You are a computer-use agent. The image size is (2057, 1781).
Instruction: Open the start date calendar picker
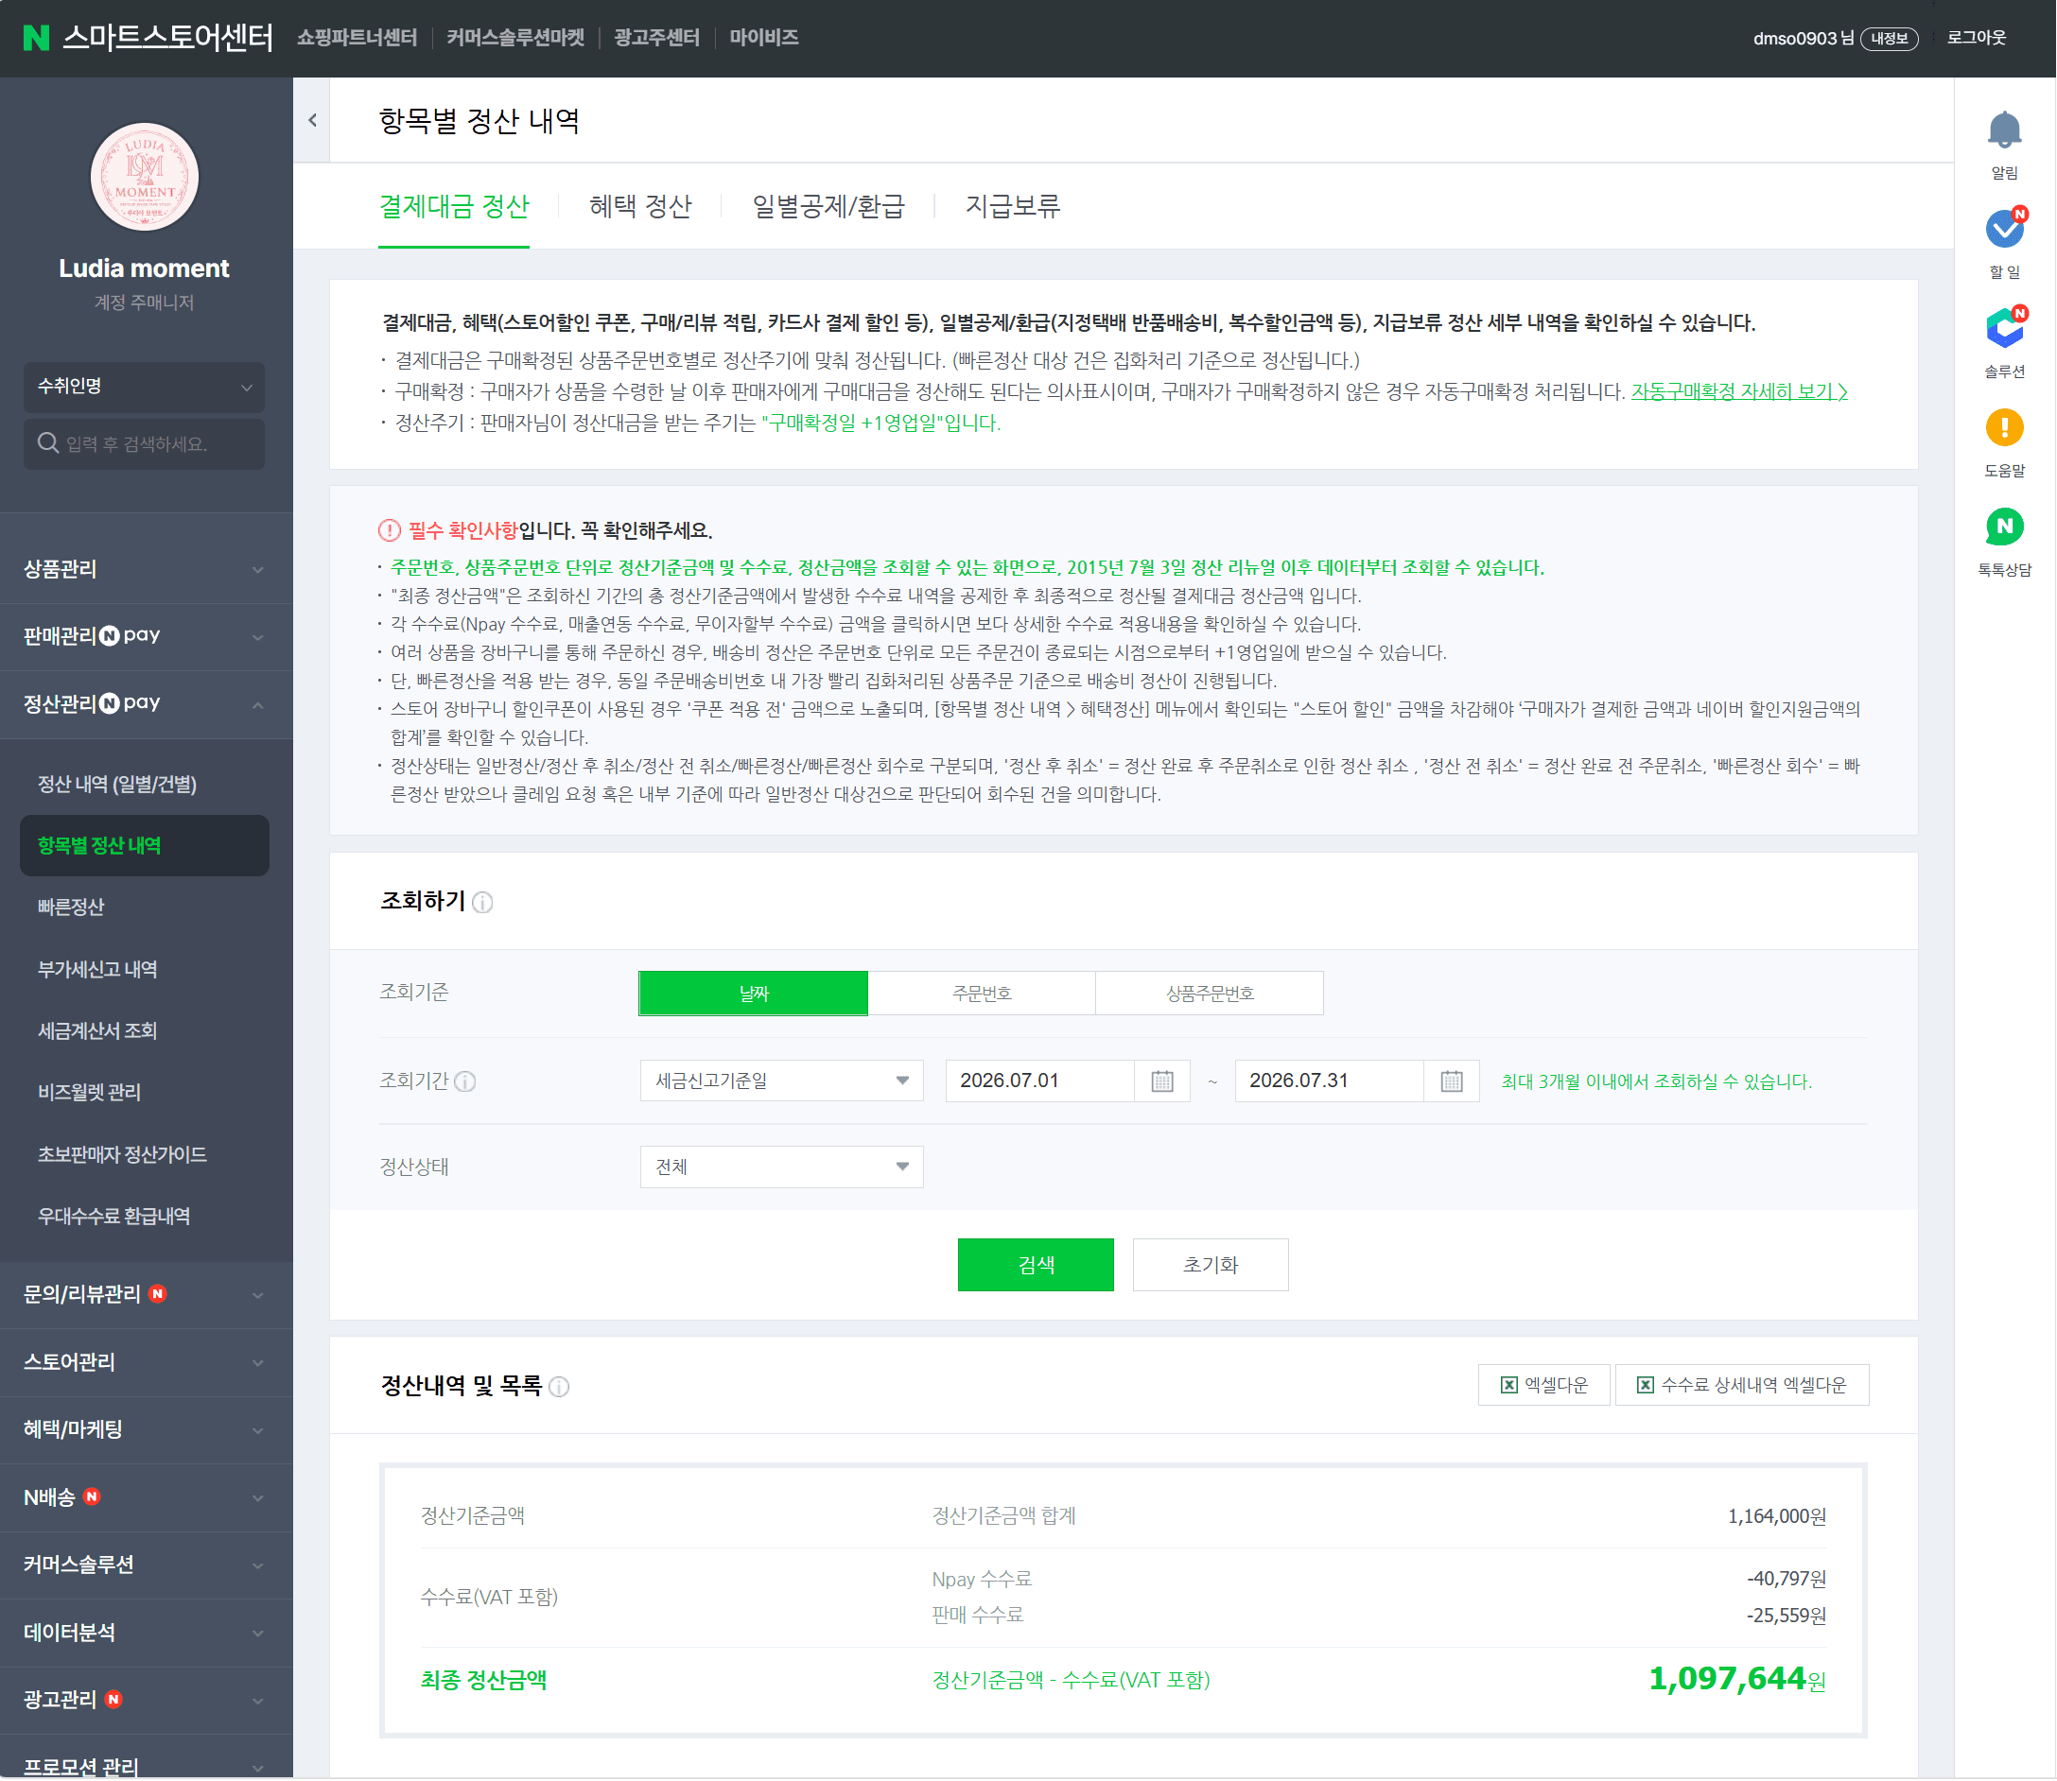[x=1162, y=1081]
